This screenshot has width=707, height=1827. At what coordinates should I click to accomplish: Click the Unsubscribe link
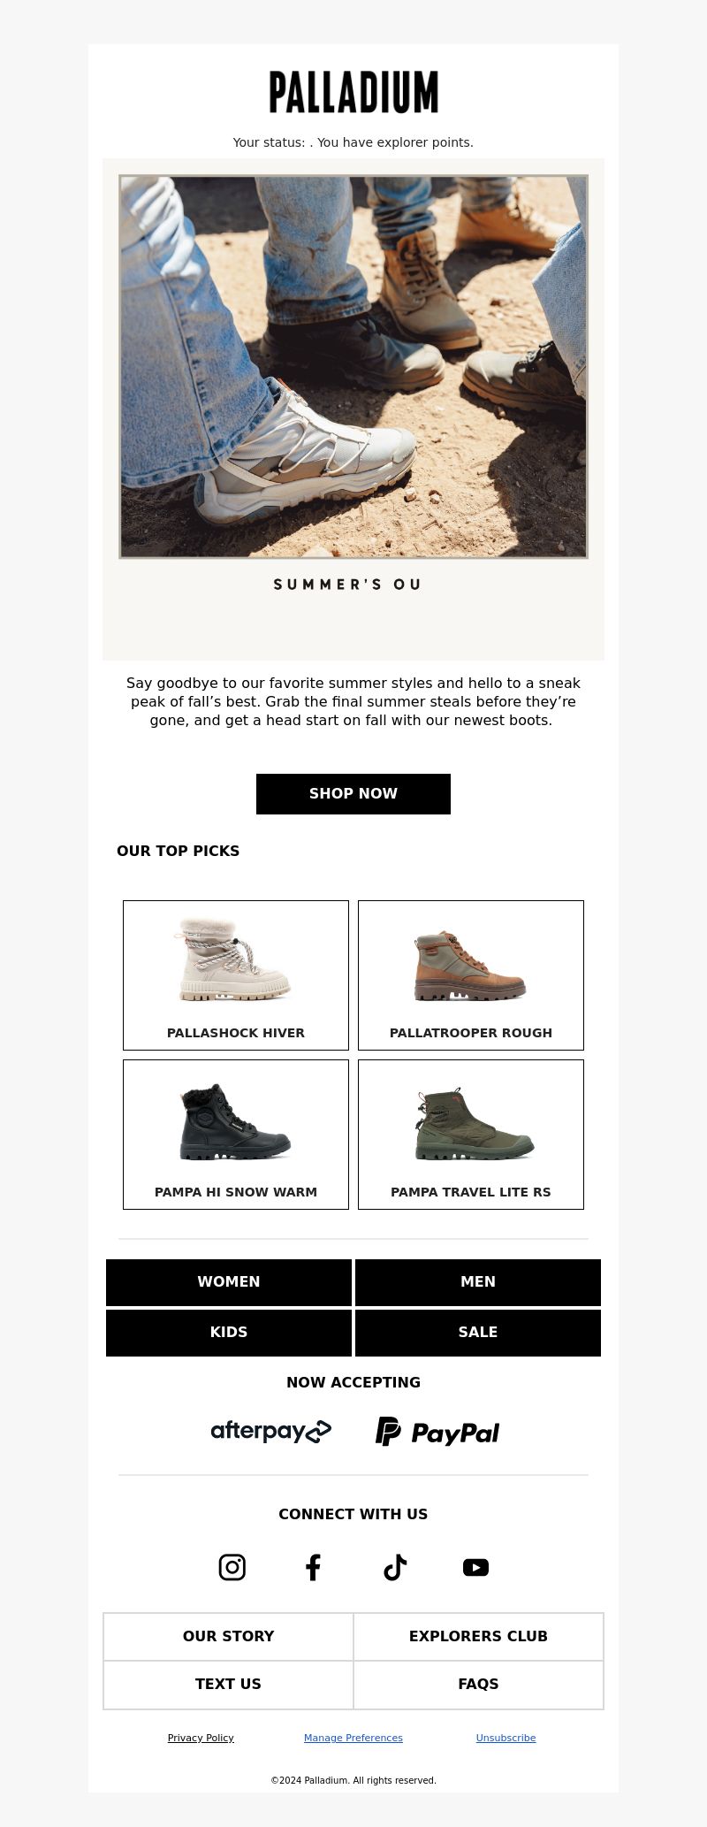pos(506,1738)
